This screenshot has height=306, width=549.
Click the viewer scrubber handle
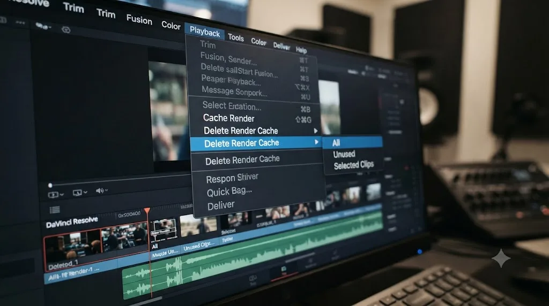click(50, 185)
